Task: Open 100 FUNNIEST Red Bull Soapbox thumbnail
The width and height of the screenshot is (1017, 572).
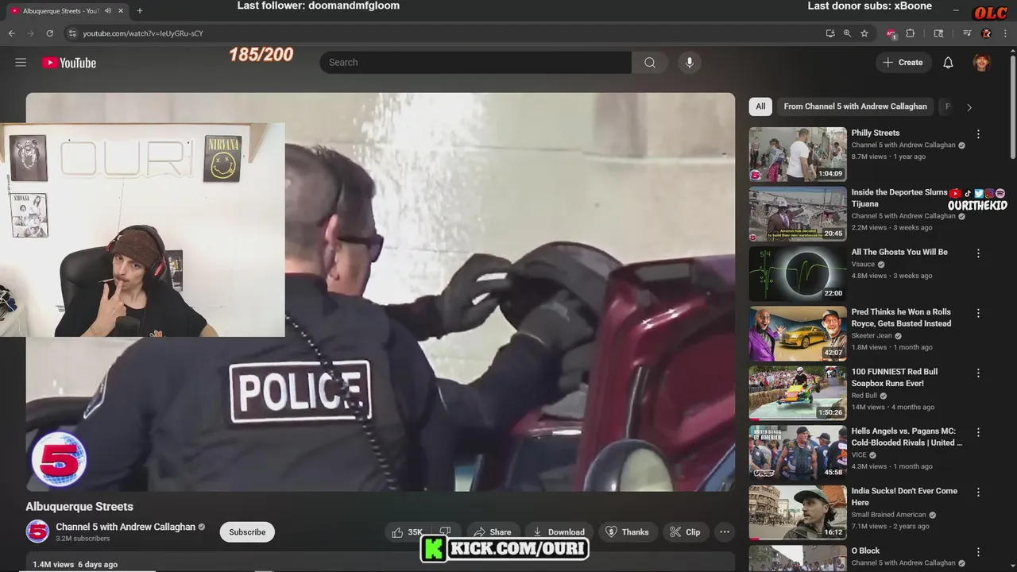Action: (x=798, y=392)
